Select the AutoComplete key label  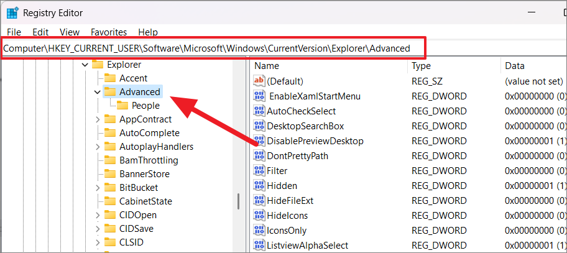tap(149, 133)
